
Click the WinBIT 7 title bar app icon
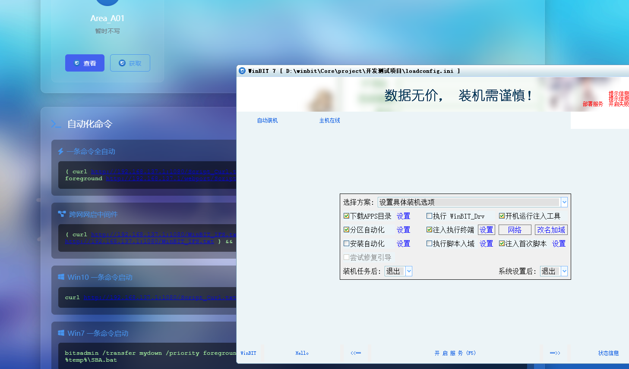[242, 71]
